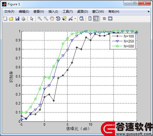Image resolution: width=153 pixels, height=136 pixels.
Task: Click the x-axis label 信噪比（dB）
Action: click(78, 129)
